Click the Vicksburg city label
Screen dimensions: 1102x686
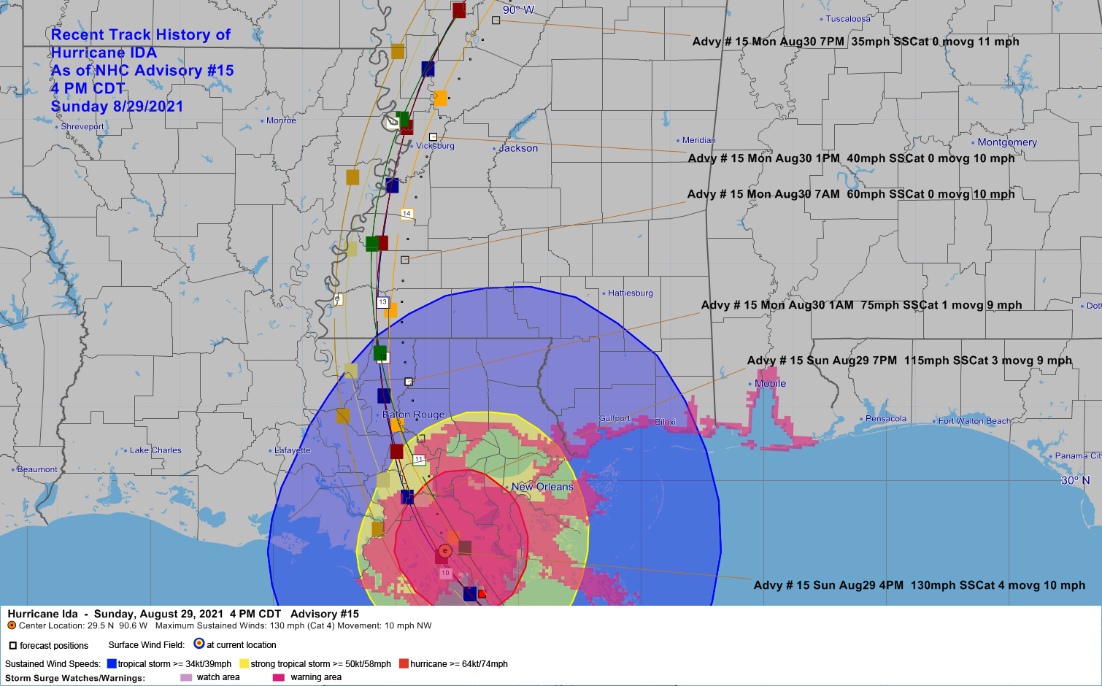click(x=435, y=146)
